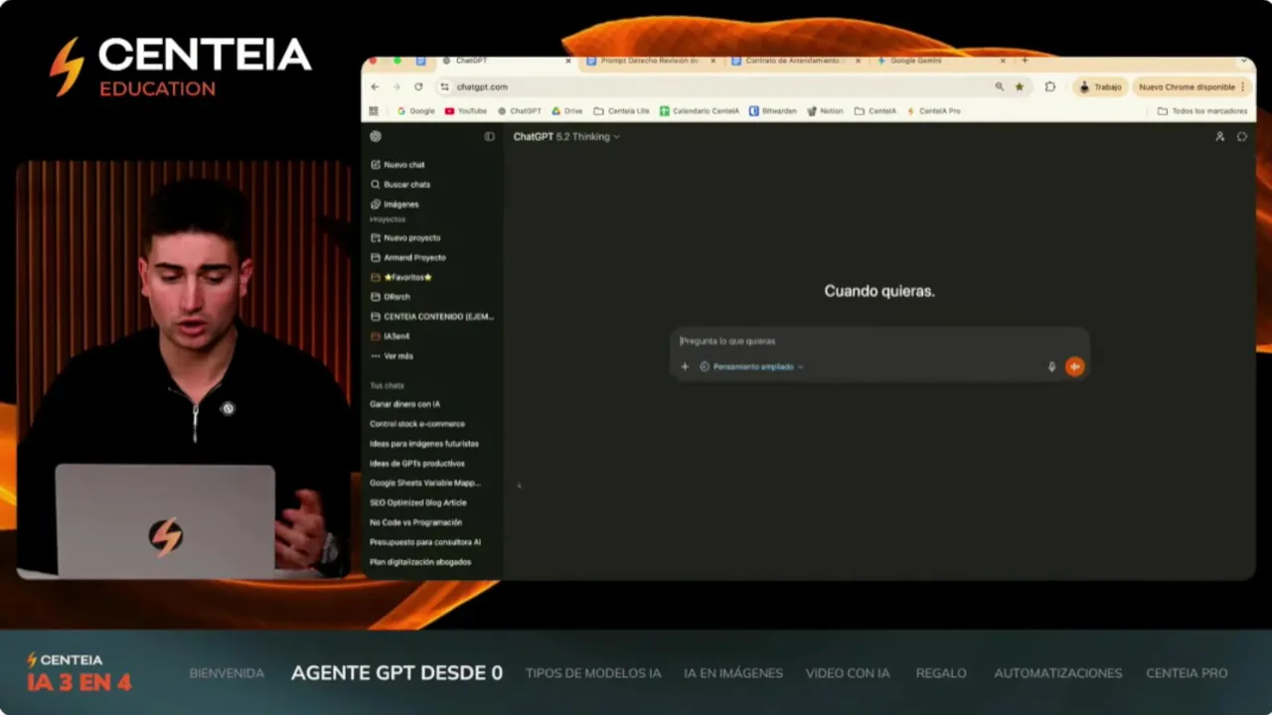Open the CenteIA bookmark folder
This screenshot has height=715, width=1272.
(875, 111)
